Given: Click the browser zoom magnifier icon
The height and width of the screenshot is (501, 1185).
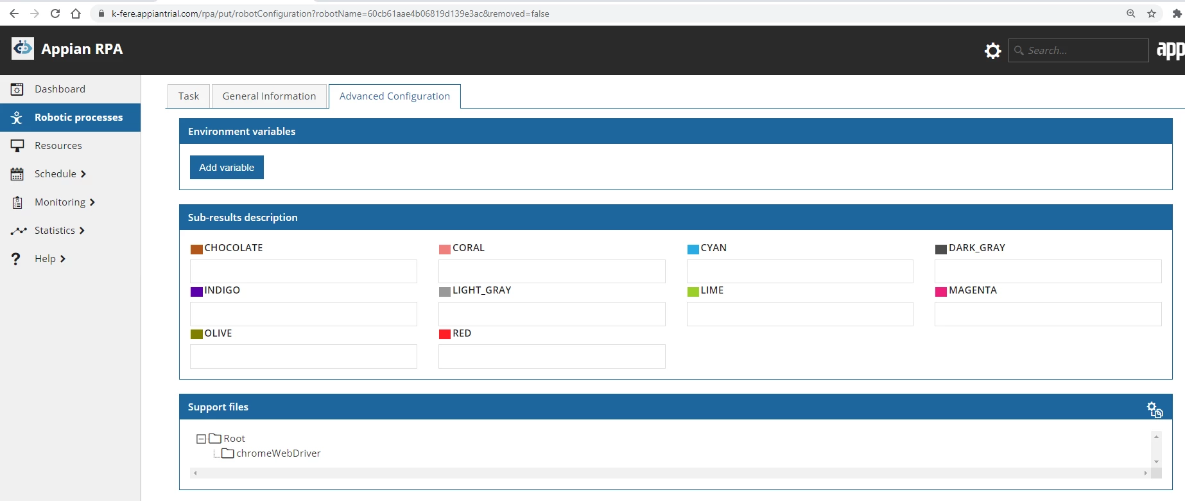Looking at the screenshot, I should [x=1131, y=13].
